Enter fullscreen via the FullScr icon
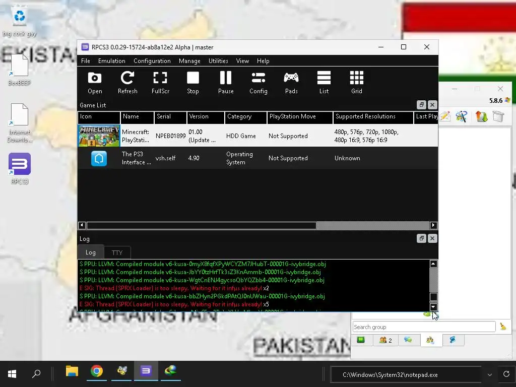516x387 pixels. [x=160, y=83]
